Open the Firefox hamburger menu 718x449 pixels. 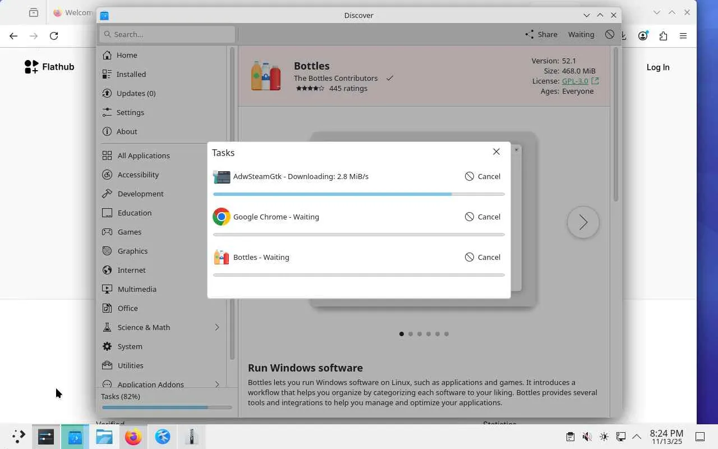683,36
